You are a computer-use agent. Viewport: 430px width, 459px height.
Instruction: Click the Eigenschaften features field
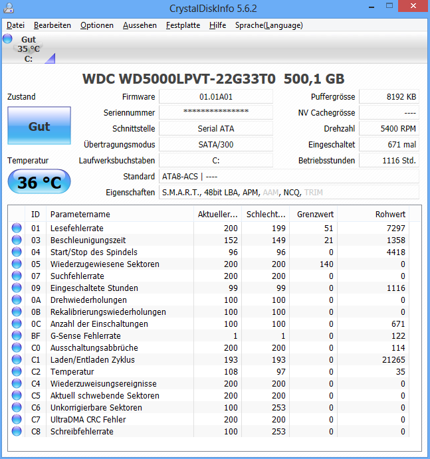point(289,193)
